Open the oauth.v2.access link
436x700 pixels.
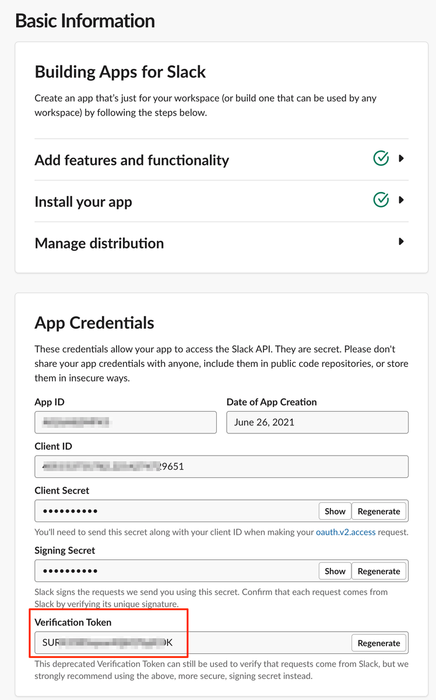tap(346, 532)
